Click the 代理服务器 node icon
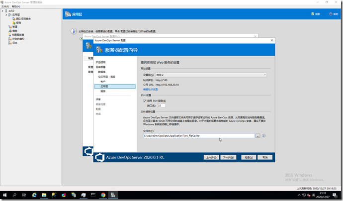Screen dimensions: 343x201 pyautogui.click(x=9, y=35)
